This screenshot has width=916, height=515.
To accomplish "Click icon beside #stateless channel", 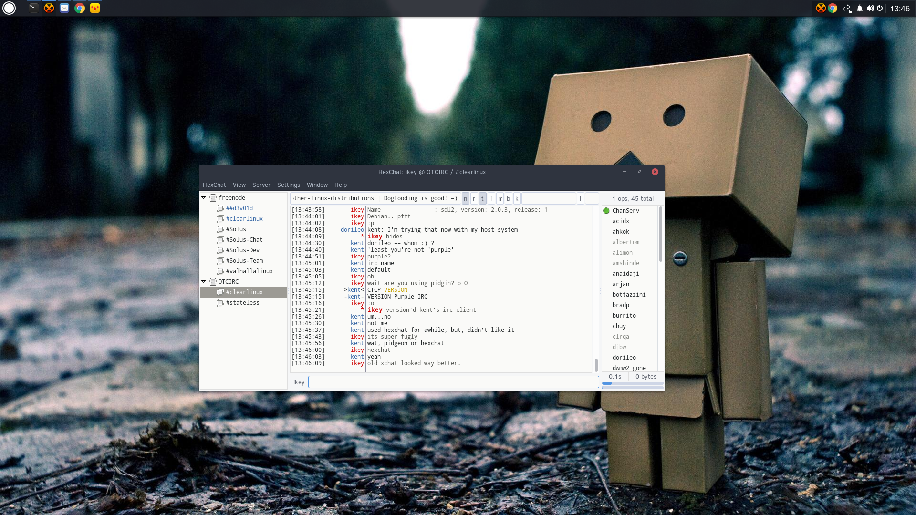I will 220,303.
